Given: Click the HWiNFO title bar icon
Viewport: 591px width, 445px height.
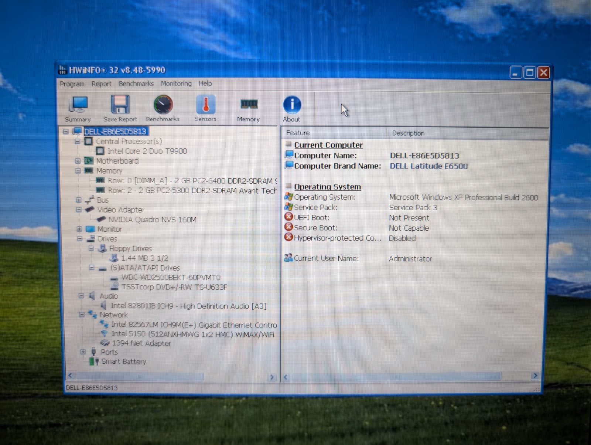Looking at the screenshot, I should coord(62,69).
